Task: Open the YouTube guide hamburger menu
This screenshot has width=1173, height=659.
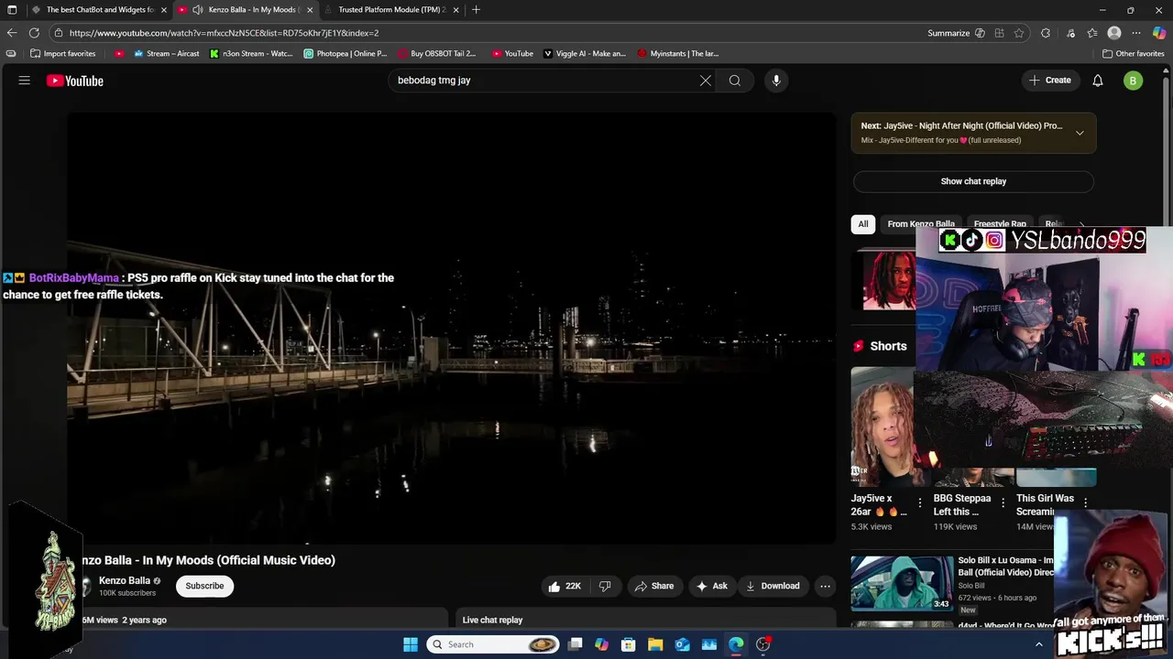Action: click(25, 81)
